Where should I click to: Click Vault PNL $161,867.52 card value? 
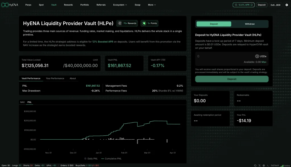(120, 66)
